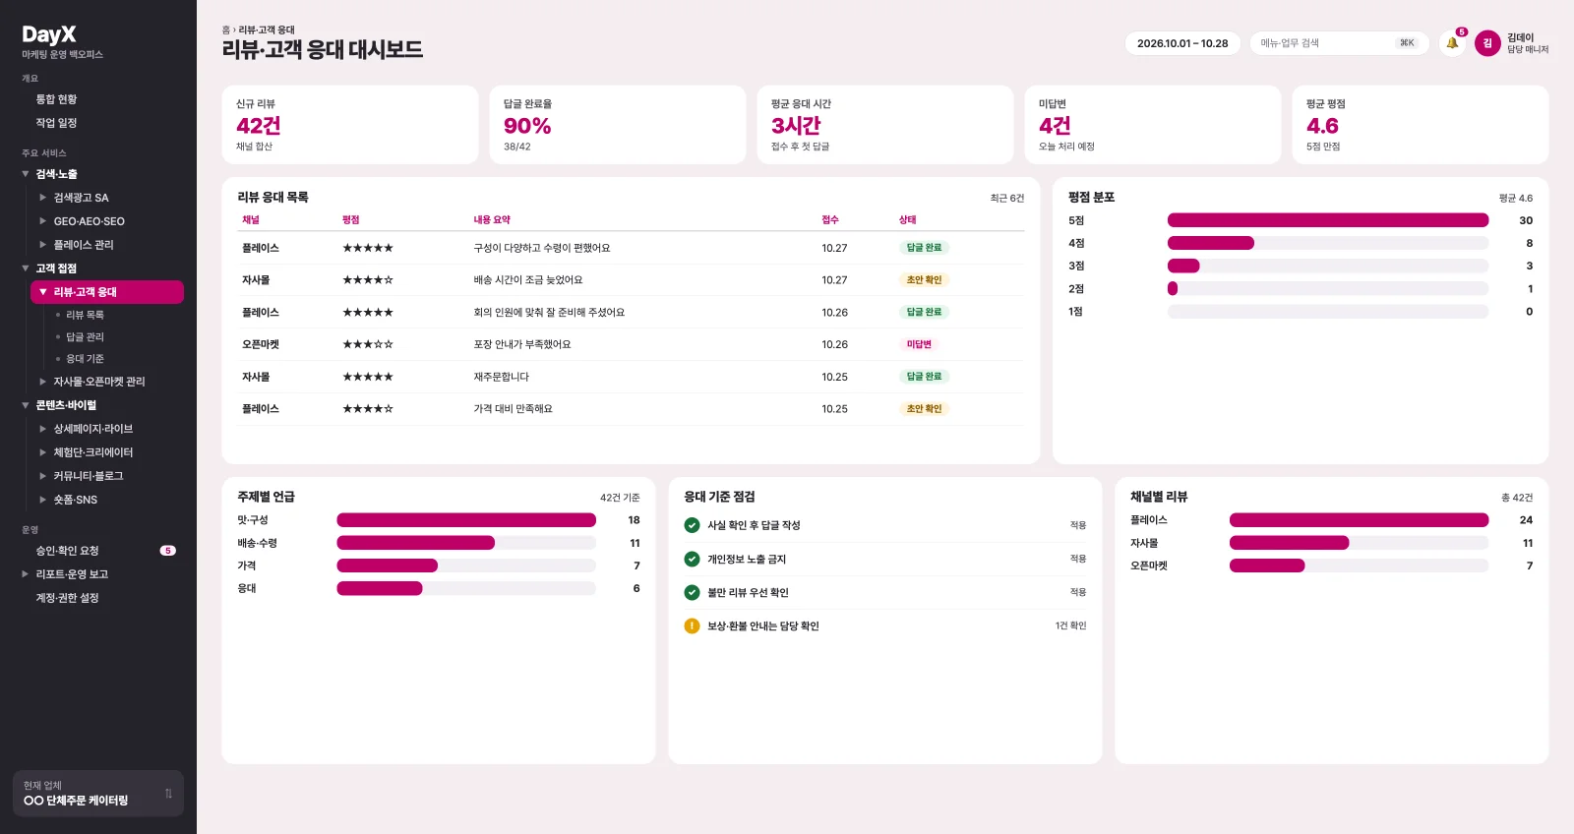This screenshot has height=834, width=1574.
Task: Click green check icon for 불만 리뷰 우선 확인
Action: (x=692, y=592)
